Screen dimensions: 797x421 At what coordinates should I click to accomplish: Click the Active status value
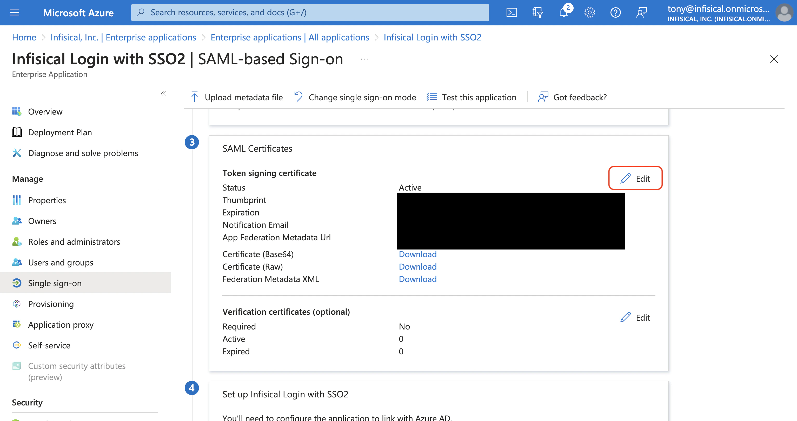410,187
